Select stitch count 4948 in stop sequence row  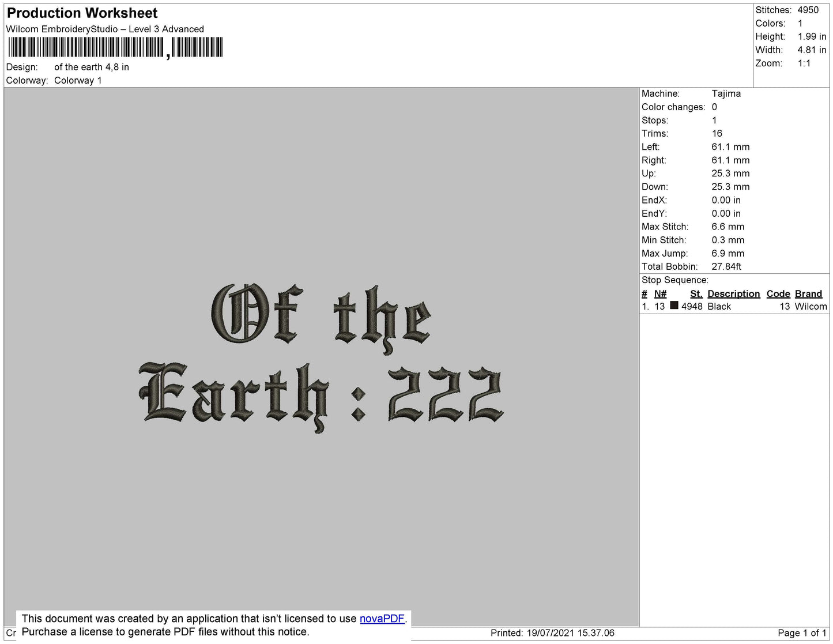[x=692, y=306]
